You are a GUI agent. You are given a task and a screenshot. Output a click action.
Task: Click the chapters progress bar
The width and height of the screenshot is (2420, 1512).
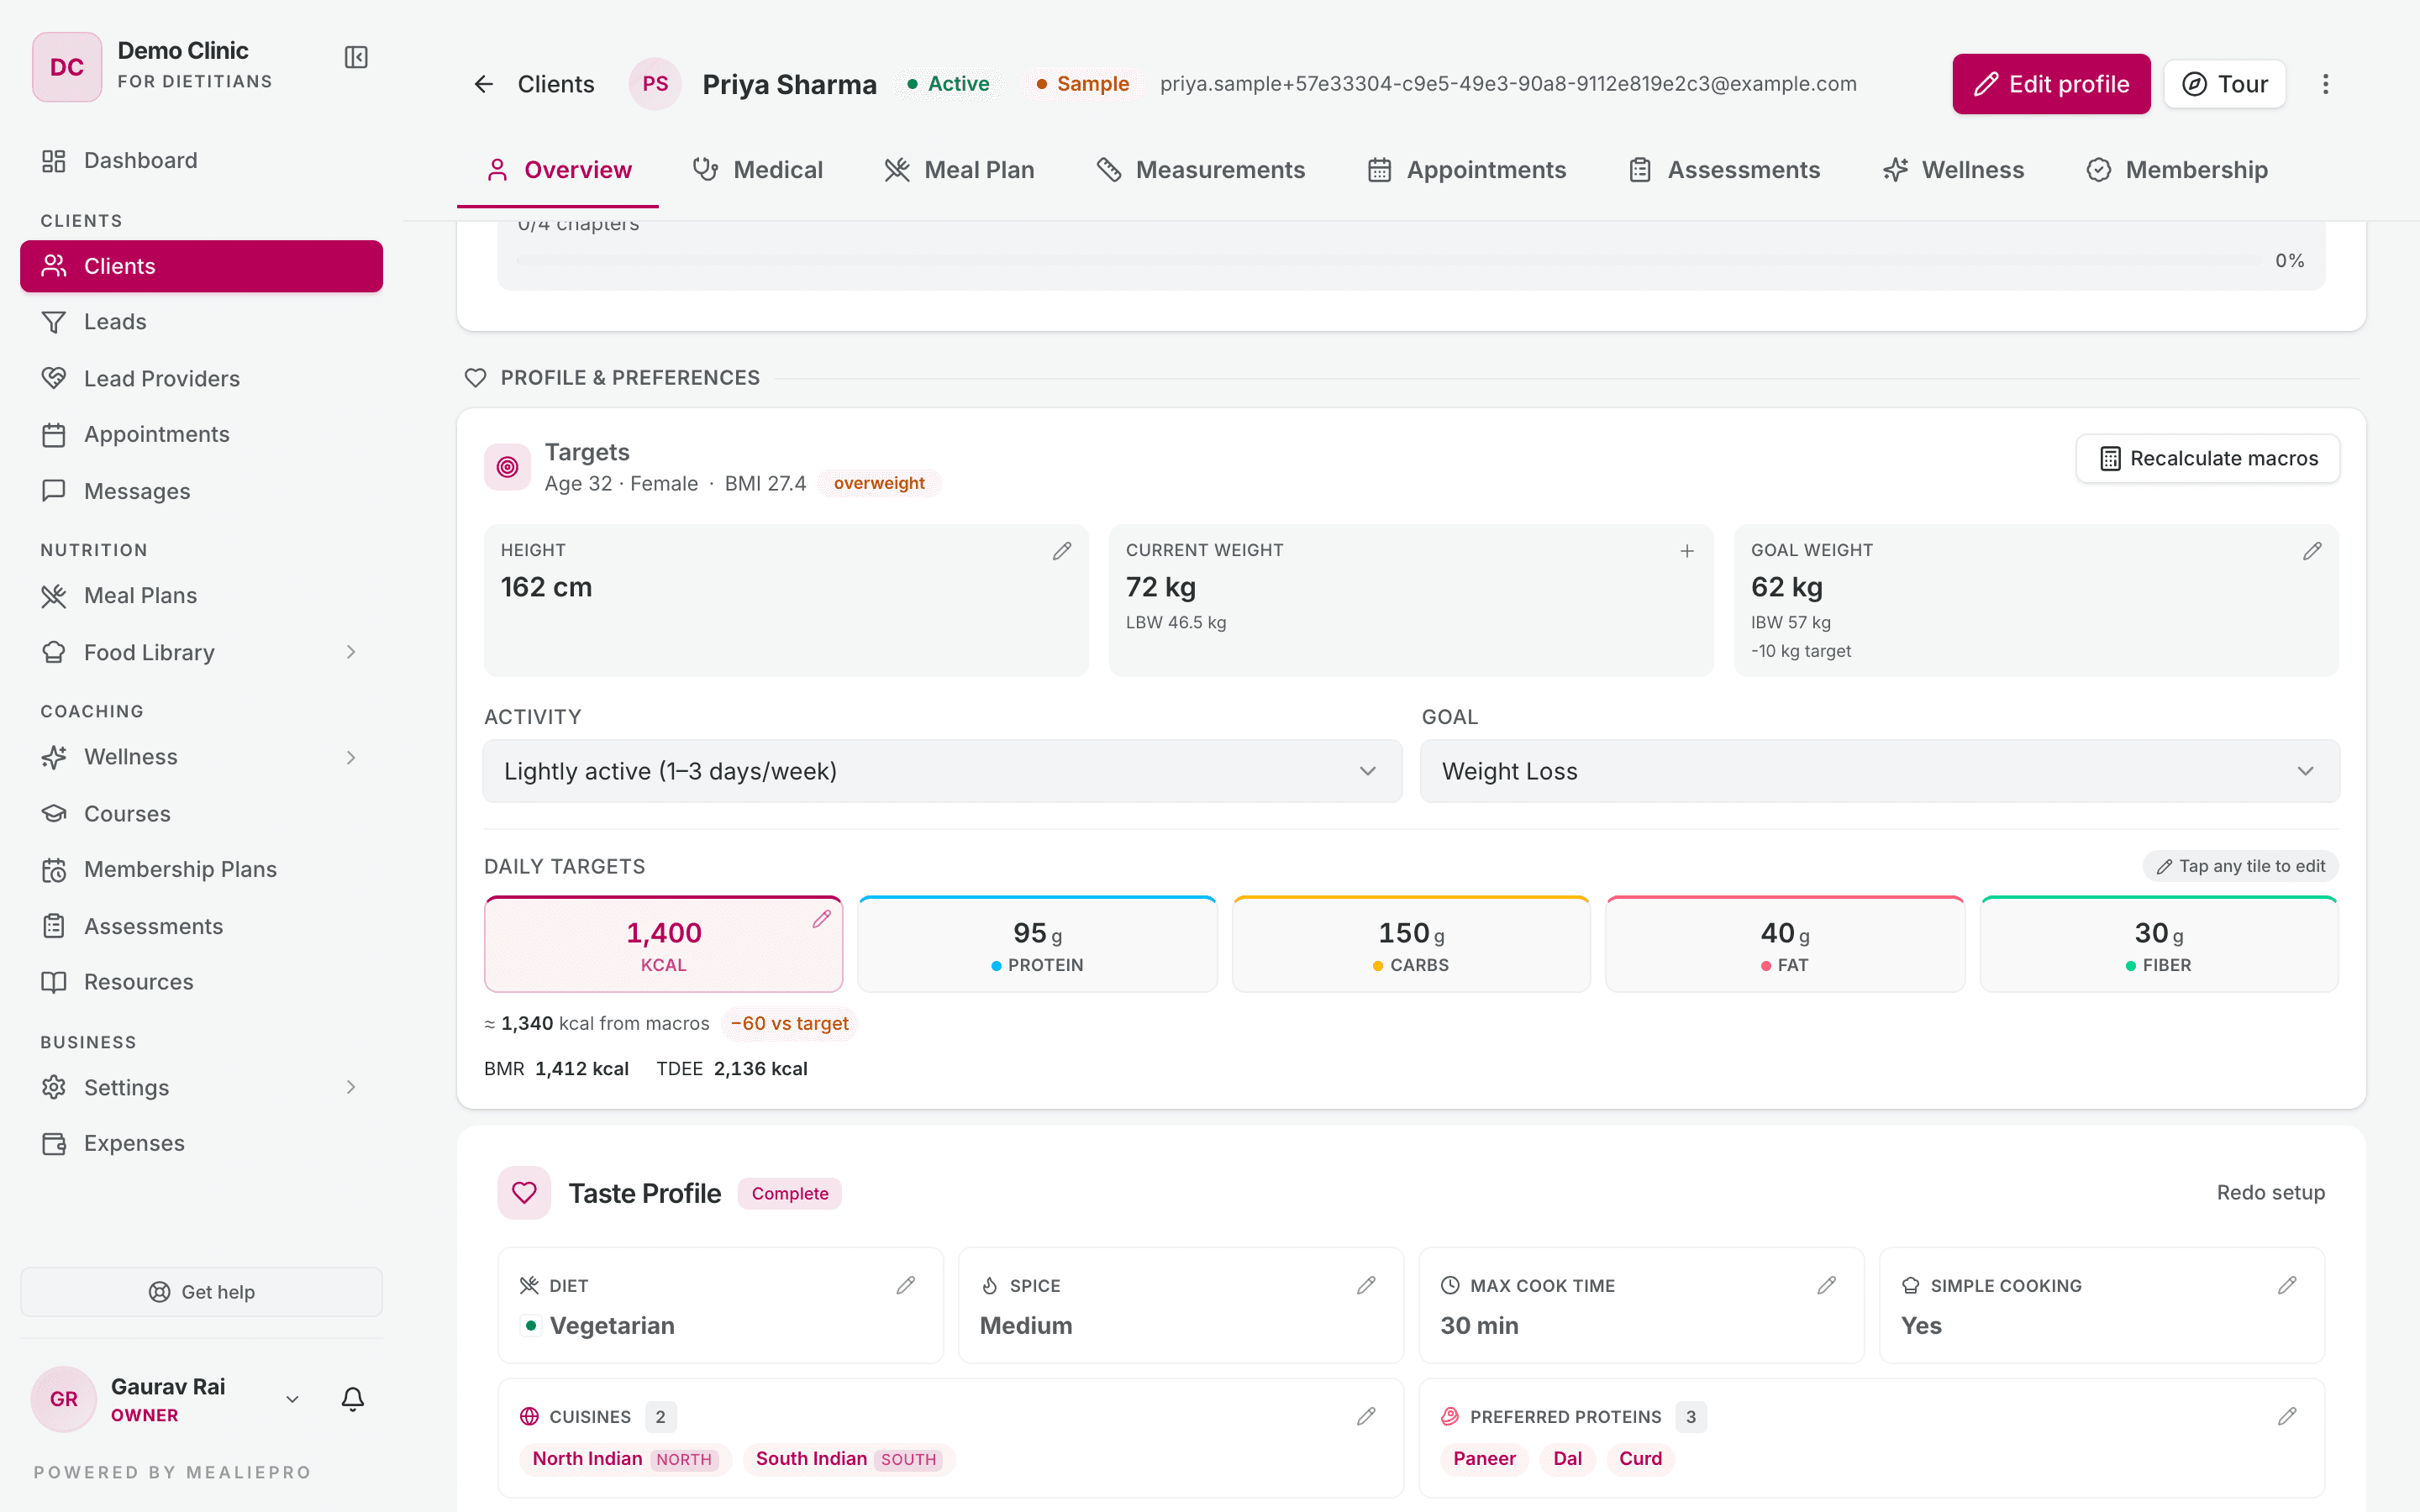point(1388,260)
